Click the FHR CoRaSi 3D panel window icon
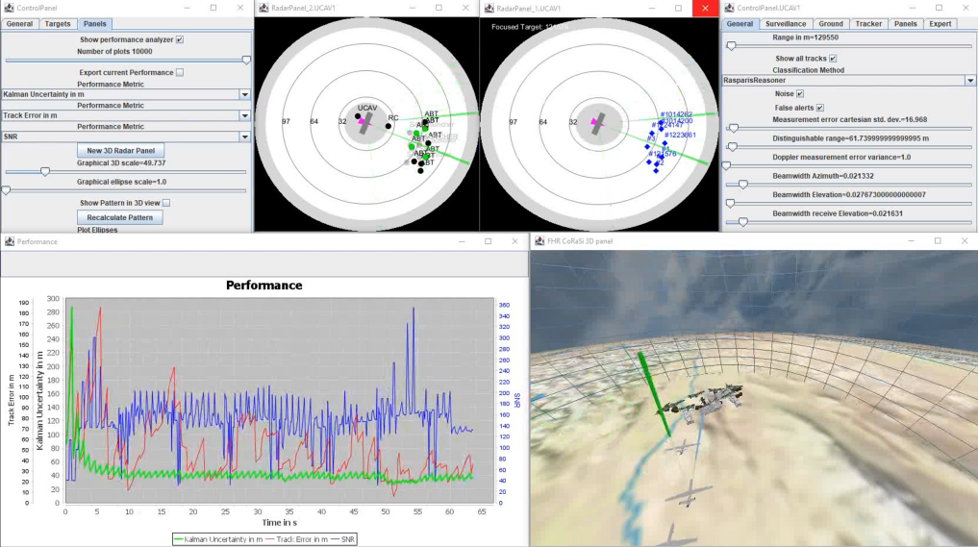The width and height of the screenshot is (978, 547). point(539,240)
